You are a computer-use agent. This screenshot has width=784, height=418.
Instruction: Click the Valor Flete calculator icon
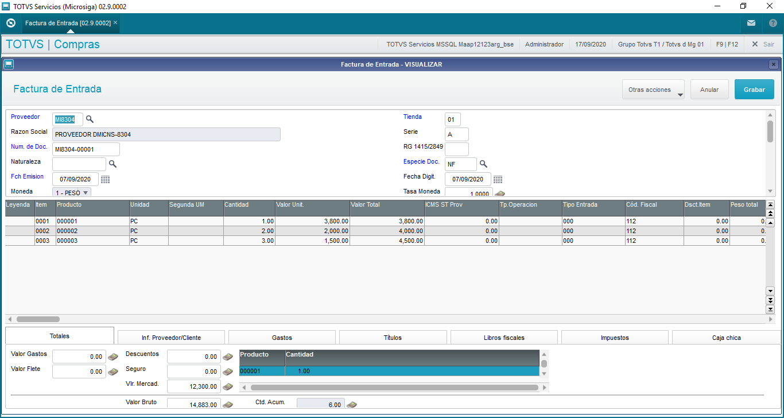(113, 371)
